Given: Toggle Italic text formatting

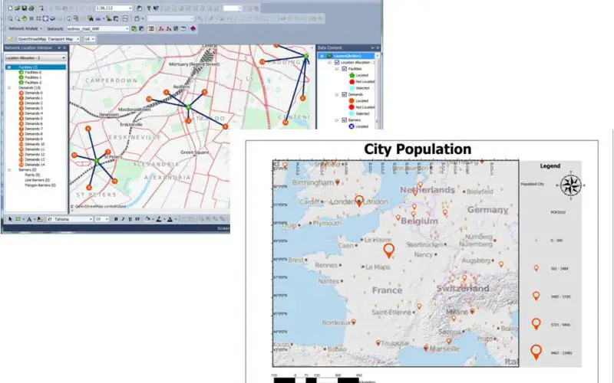Looking at the screenshot, I should [123, 219].
